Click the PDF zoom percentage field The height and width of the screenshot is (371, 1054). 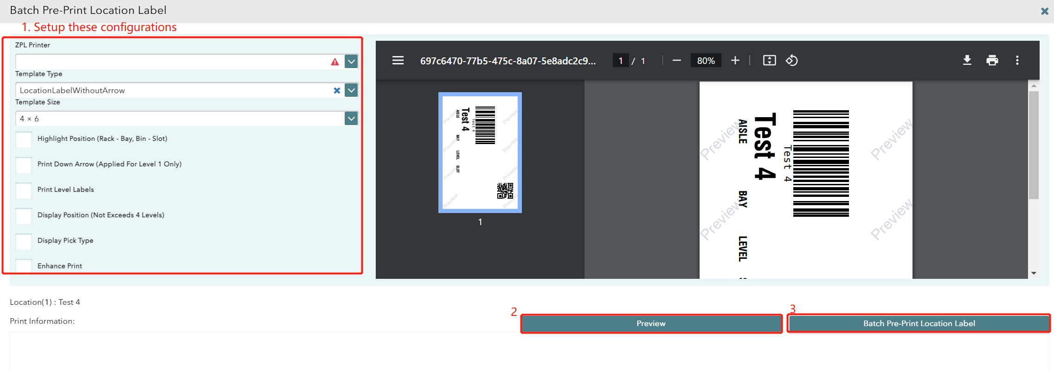click(706, 61)
